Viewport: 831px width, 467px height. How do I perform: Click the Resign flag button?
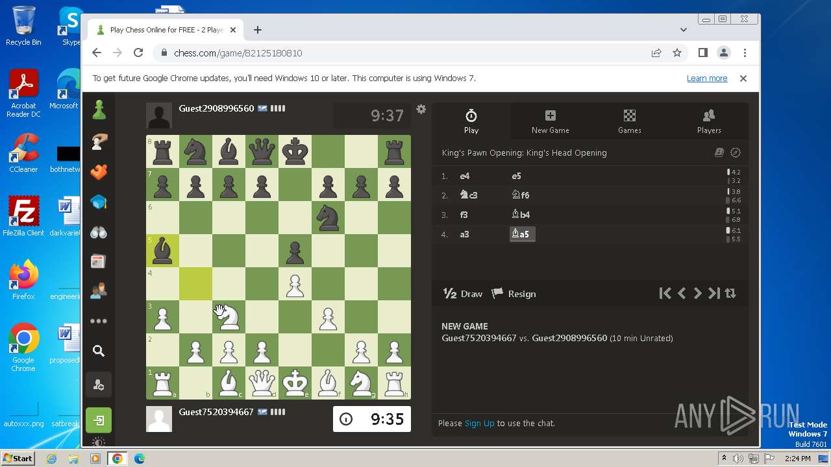(x=514, y=294)
